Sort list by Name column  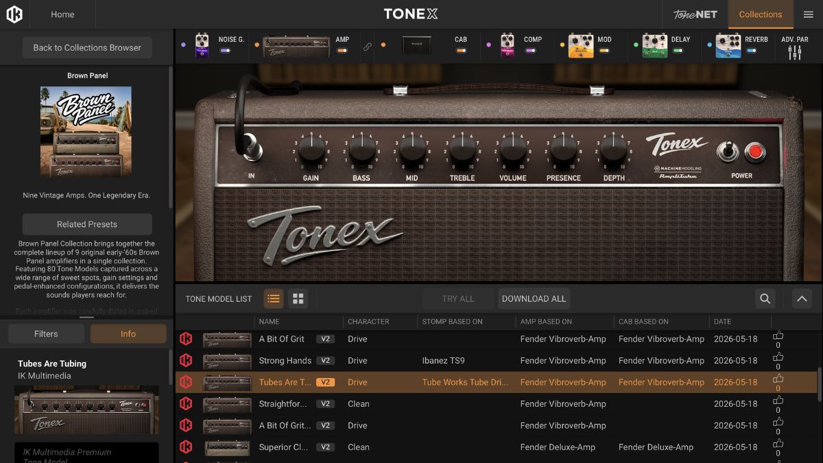[x=269, y=321]
